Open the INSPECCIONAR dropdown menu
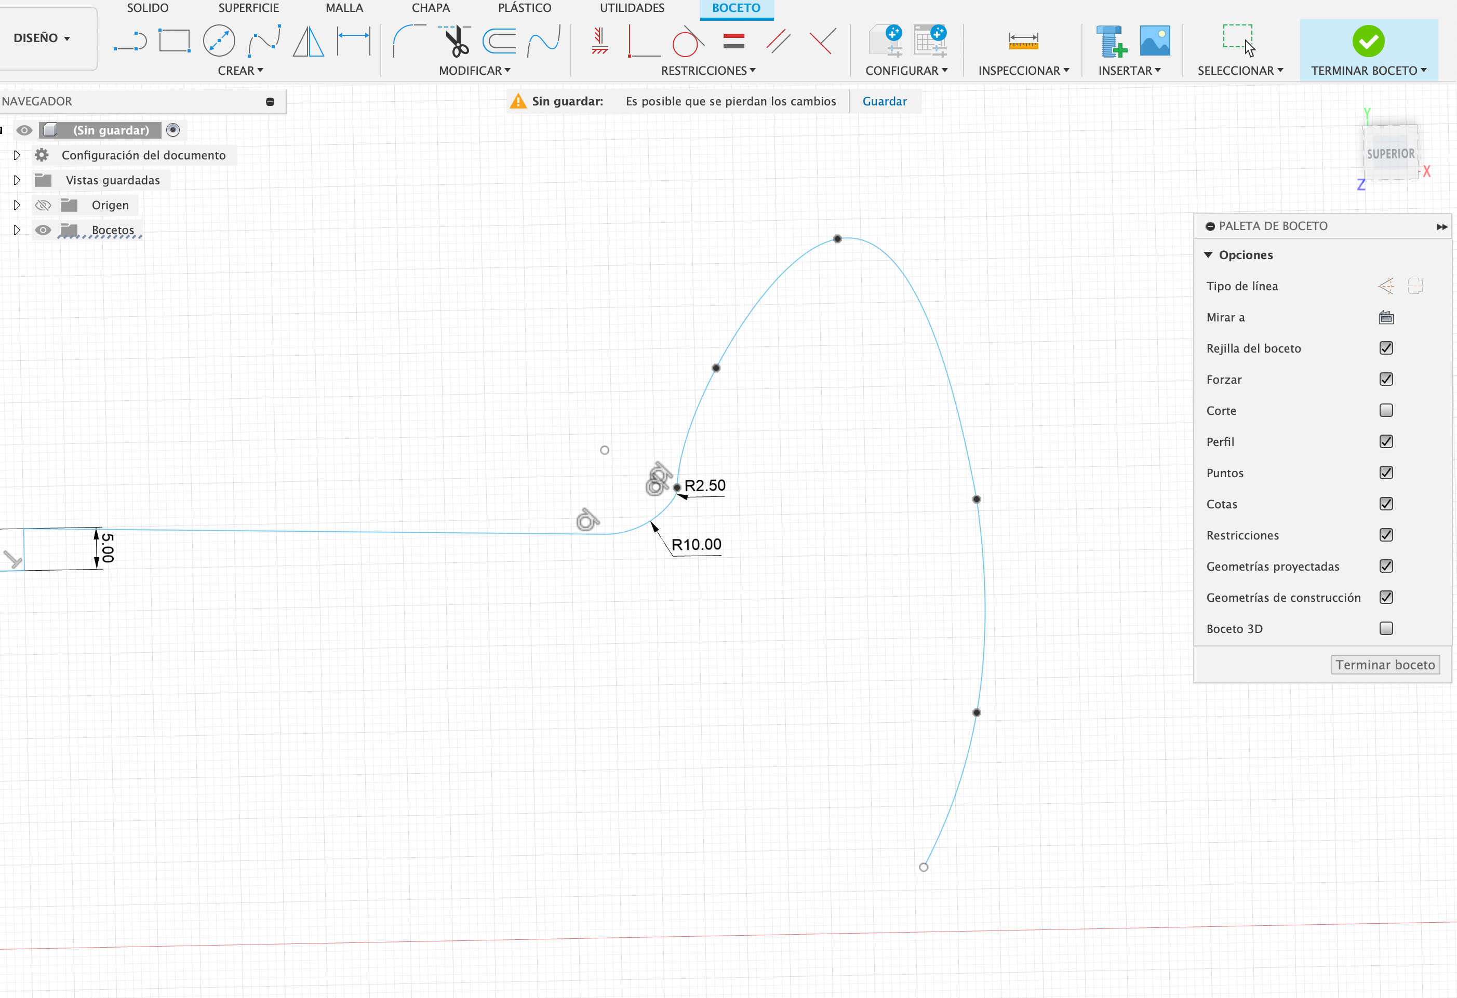This screenshot has height=998, width=1457. (1024, 71)
